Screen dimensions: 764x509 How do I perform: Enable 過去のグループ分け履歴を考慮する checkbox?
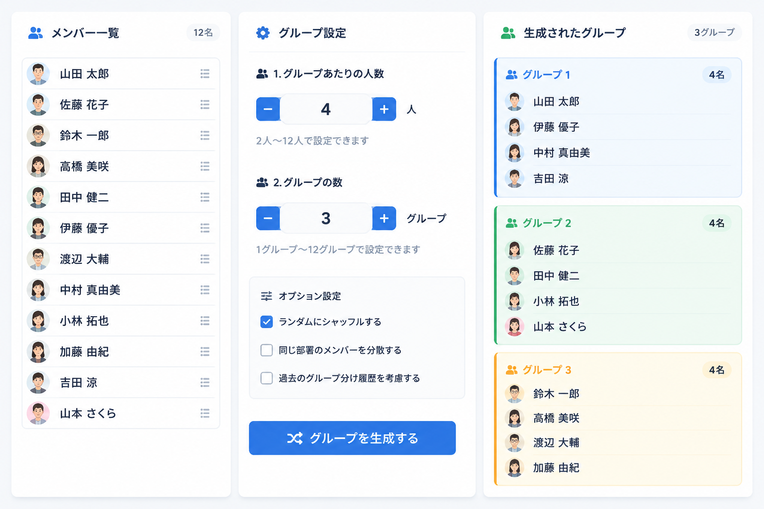pyautogui.click(x=267, y=378)
